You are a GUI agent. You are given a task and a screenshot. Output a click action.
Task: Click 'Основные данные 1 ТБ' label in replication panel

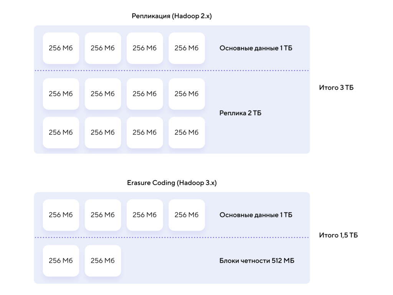[x=256, y=48]
